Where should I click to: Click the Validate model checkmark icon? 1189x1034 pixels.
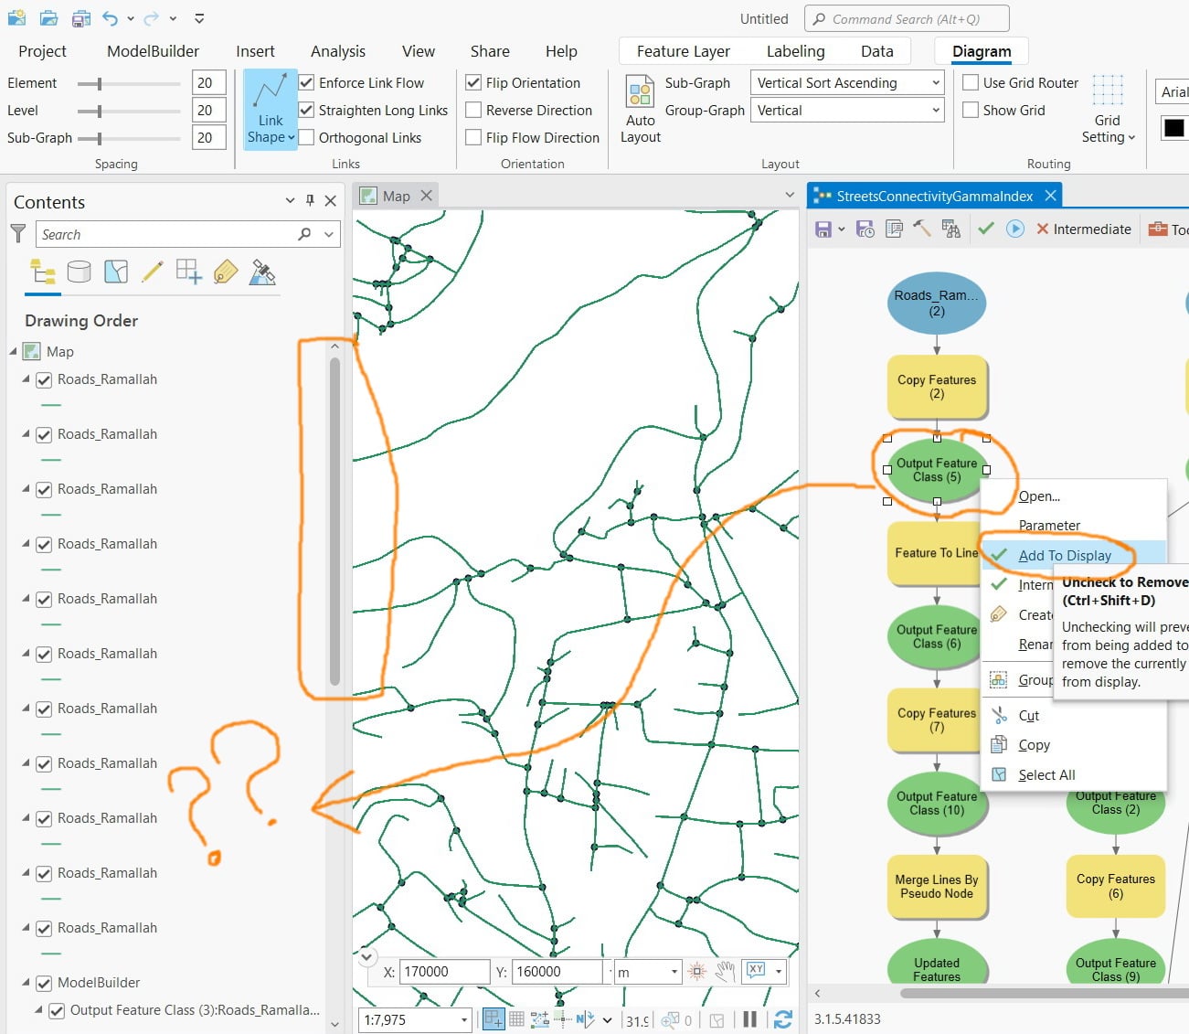click(985, 229)
